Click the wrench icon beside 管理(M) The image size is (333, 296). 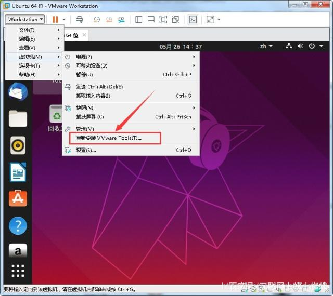point(68,129)
